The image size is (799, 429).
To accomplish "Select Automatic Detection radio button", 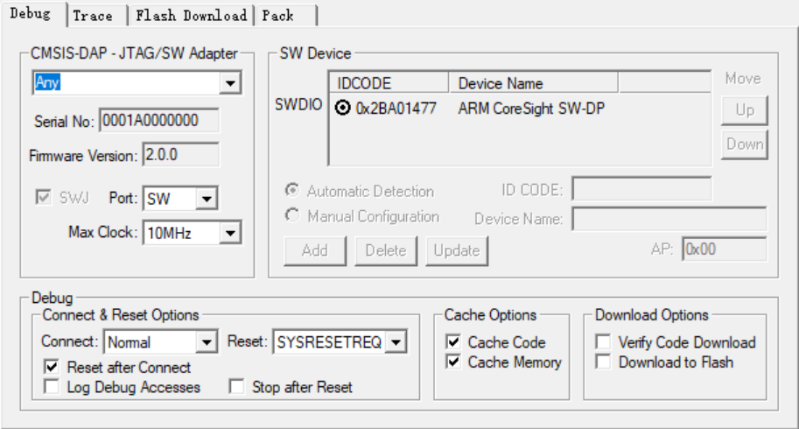I will click(292, 191).
